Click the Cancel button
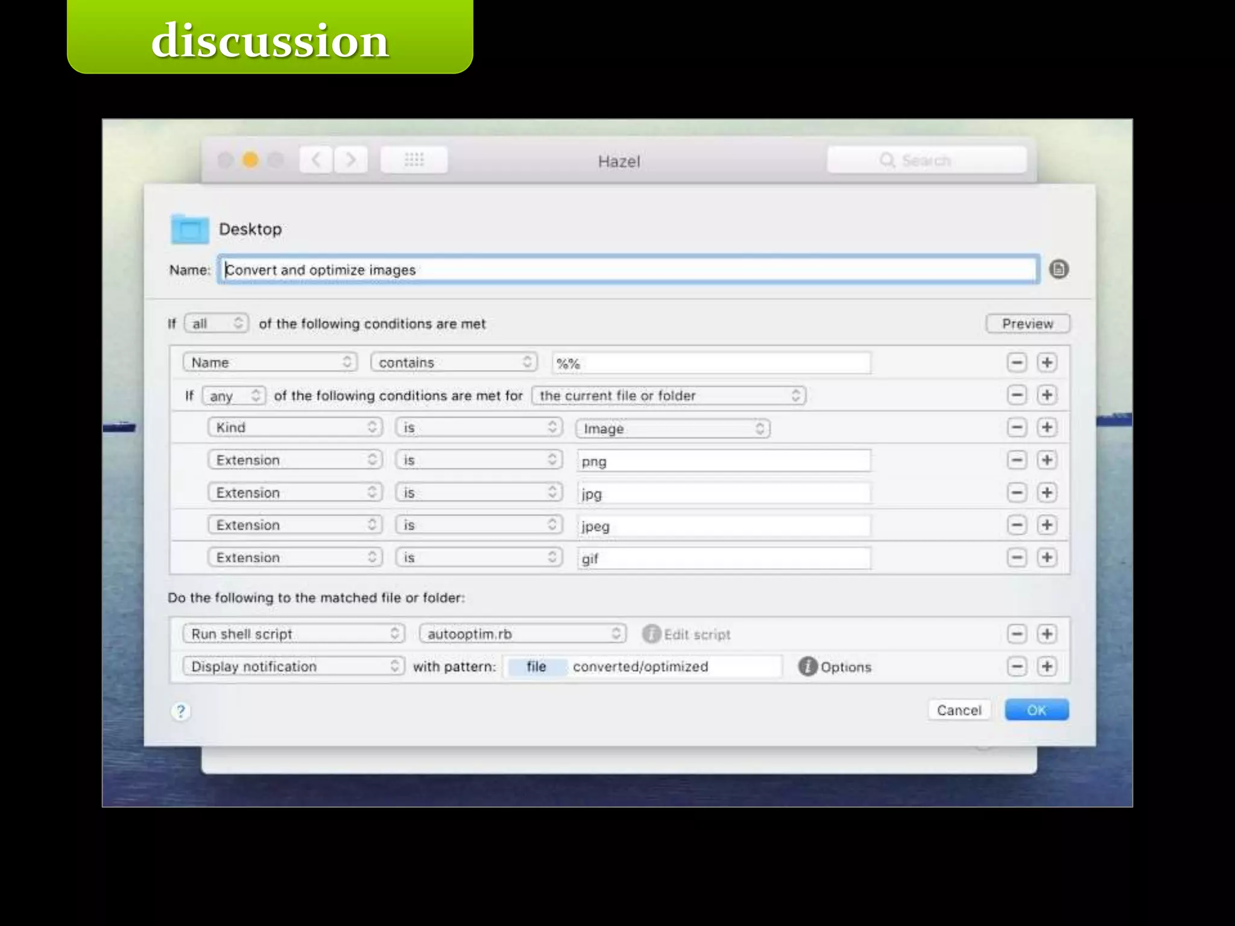1235x926 pixels. point(959,710)
